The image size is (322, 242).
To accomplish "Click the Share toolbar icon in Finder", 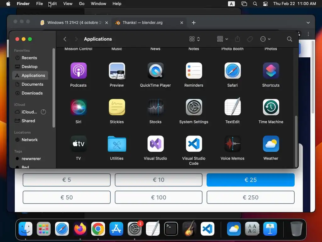I will (x=237, y=39).
